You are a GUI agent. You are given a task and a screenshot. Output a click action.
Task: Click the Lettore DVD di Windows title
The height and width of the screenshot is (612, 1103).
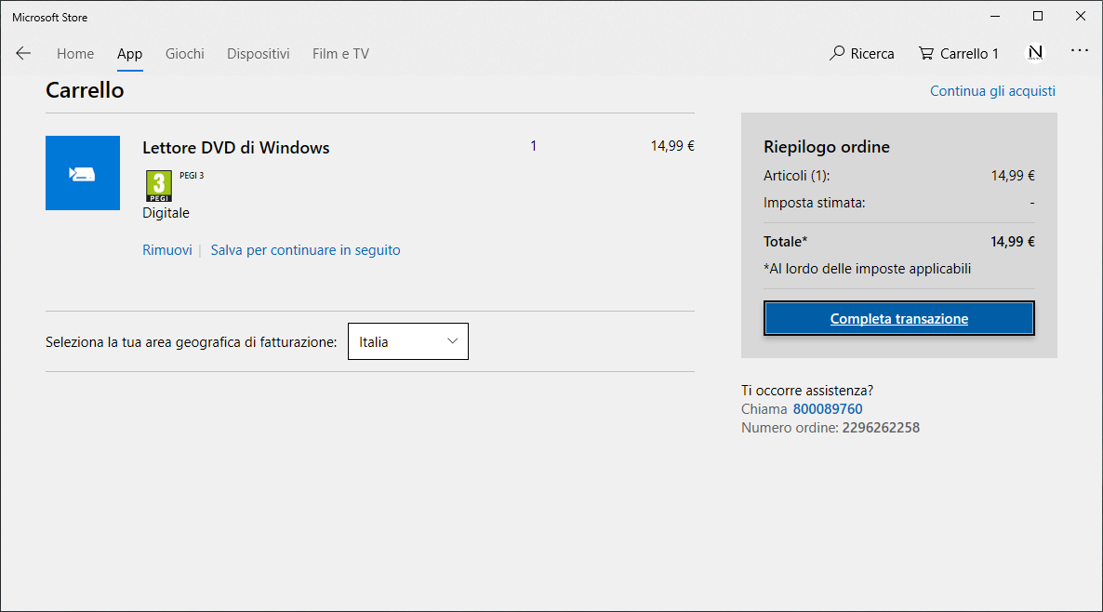point(235,148)
